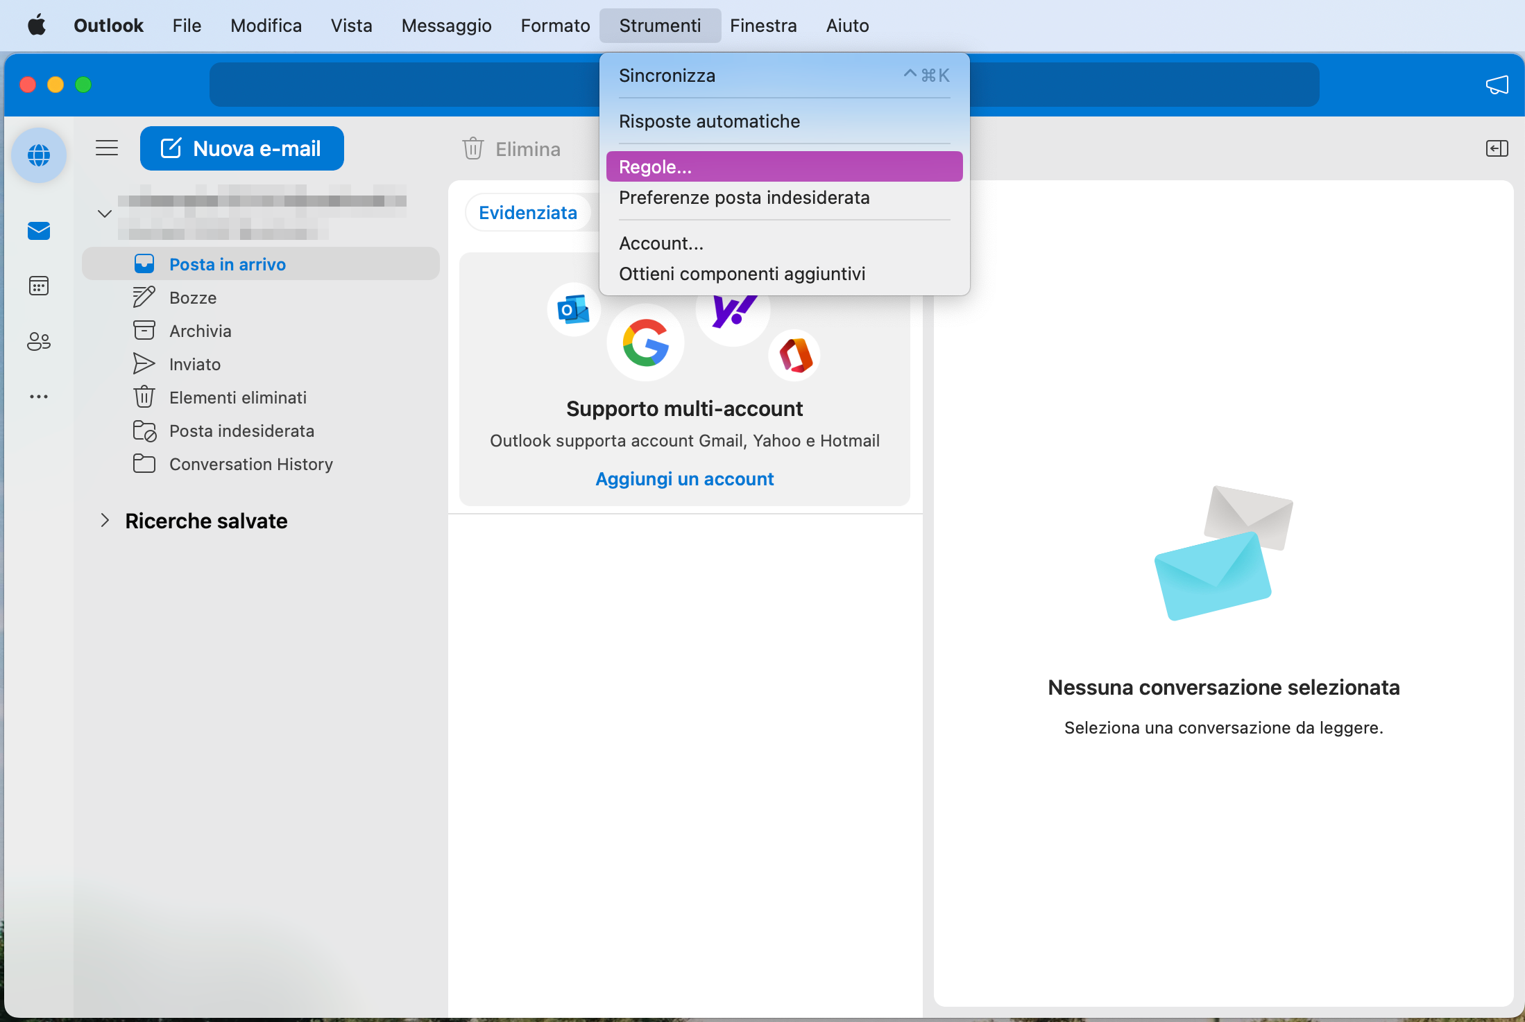The width and height of the screenshot is (1525, 1022).
Task: Click the Office logo icon
Action: 795,355
